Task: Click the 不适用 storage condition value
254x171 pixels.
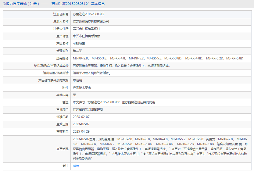Action: [x=77, y=80]
